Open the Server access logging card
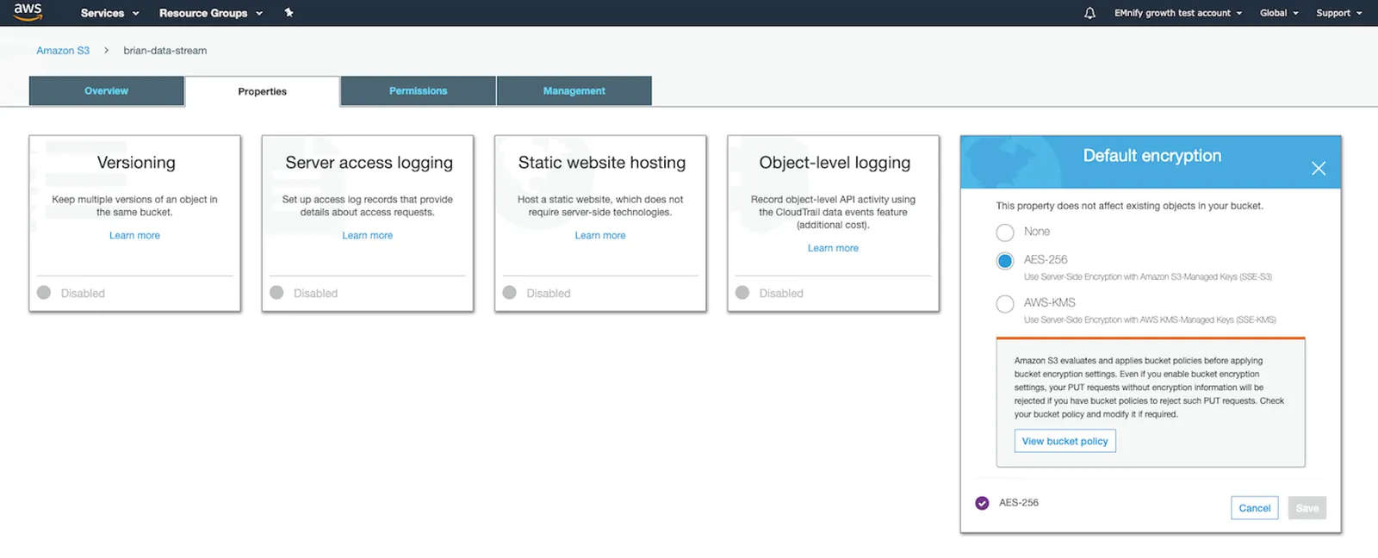The image size is (1378, 558). (368, 223)
